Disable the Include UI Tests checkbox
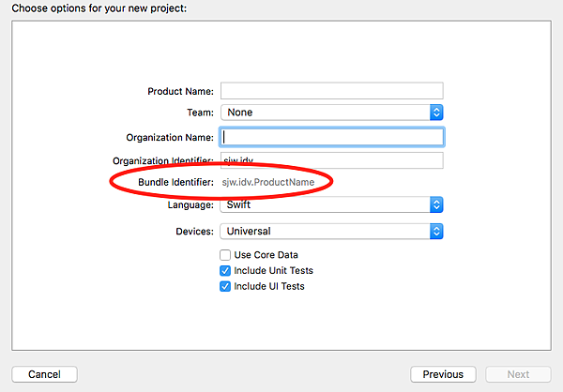Viewport: 563px width, 392px height. (x=225, y=286)
